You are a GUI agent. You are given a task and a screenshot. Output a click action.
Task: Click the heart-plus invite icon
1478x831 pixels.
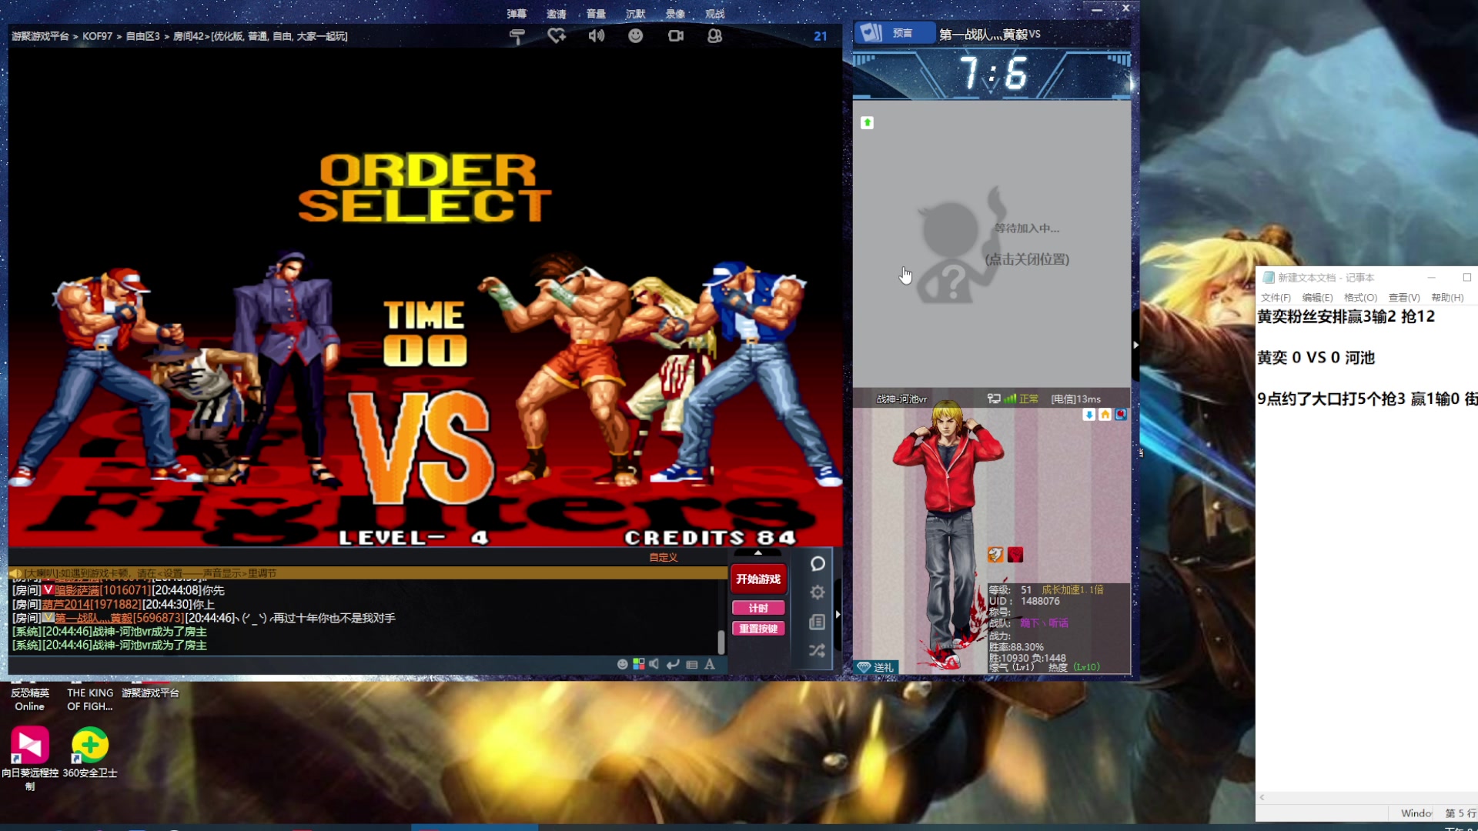pyautogui.click(x=557, y=35)
